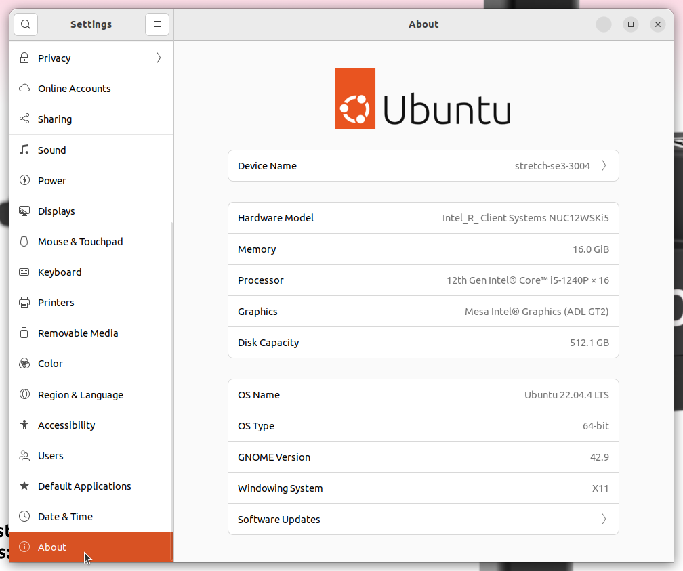
Task: Click the Default Applications star icon
Action: [24, 486]
